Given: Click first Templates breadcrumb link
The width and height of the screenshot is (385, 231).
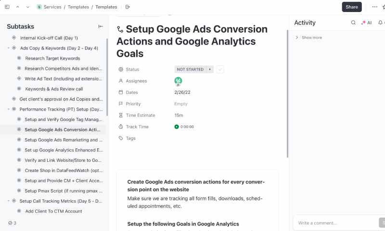Looking at the screenshot, I should coord(78,7).
